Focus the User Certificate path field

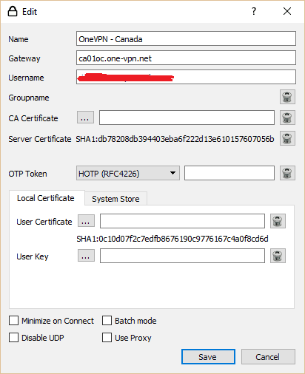click(x=182, y=221)
